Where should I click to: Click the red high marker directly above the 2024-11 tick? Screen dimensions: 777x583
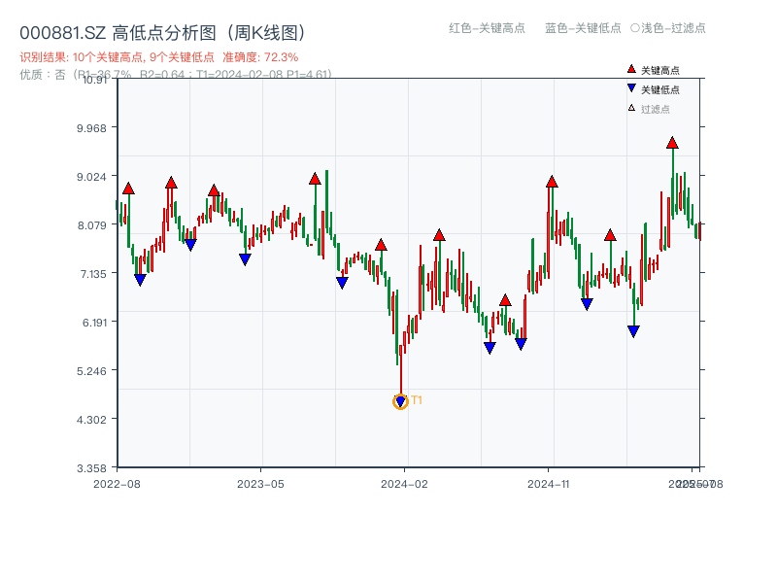pos(552,182)
